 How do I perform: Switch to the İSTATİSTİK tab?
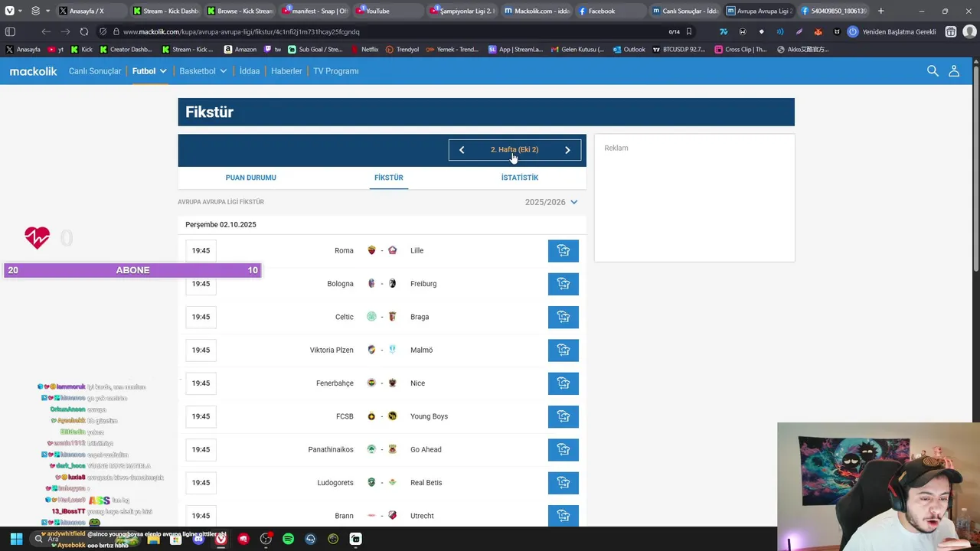pos(520,178)
